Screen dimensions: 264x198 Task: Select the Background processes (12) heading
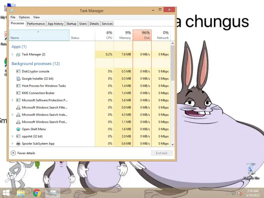(x=36, y=64)
